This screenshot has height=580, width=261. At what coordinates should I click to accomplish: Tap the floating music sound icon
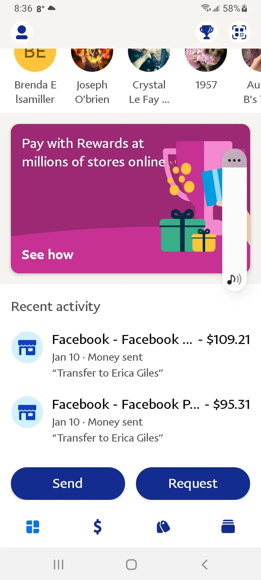click(234, 279)
